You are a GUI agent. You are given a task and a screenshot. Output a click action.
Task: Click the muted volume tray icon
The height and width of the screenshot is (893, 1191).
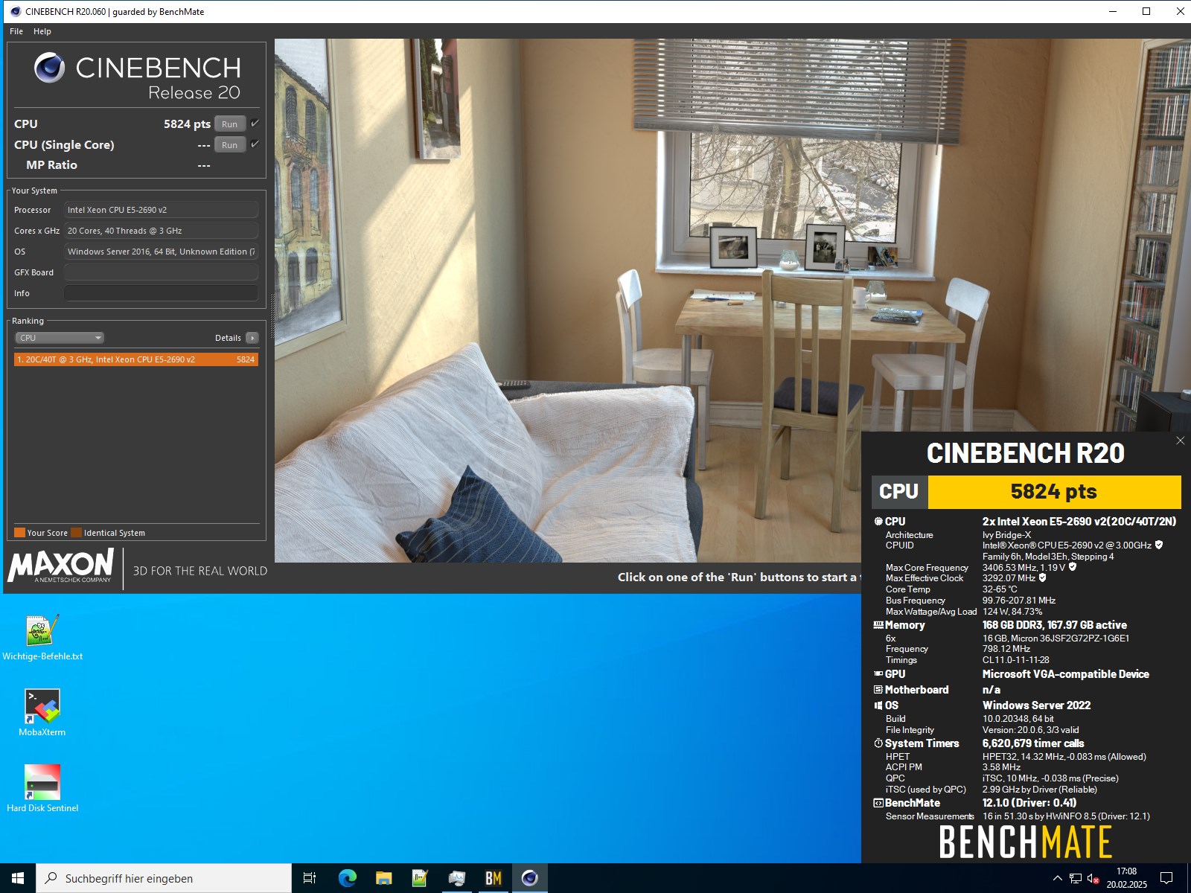(1093, 879)
